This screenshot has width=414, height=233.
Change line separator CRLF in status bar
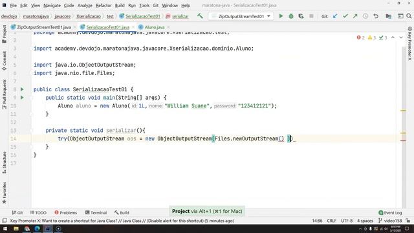(331, 221)
